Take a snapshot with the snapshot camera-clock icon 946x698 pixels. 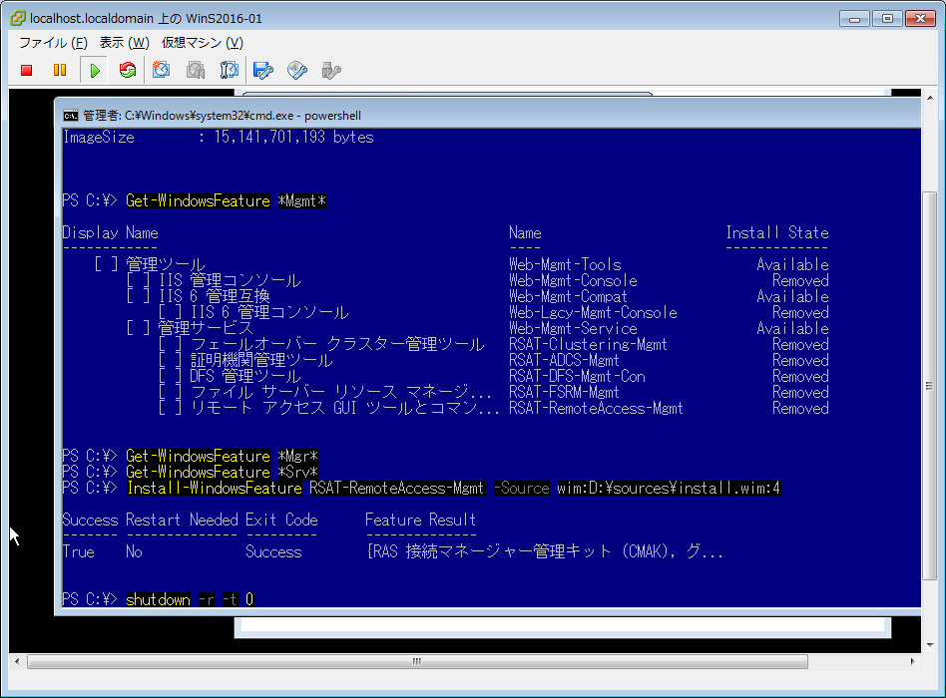point(161,70)
